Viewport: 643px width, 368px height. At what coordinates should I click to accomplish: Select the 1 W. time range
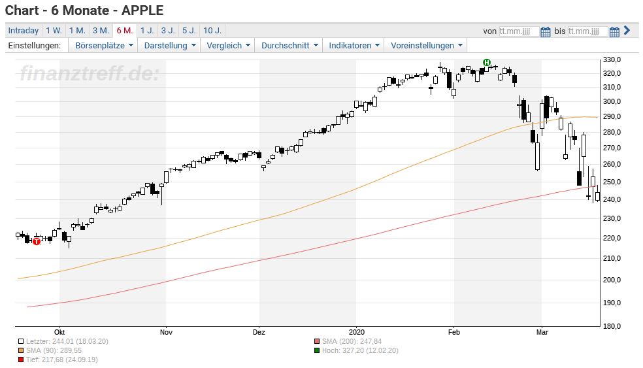[54, 30]
